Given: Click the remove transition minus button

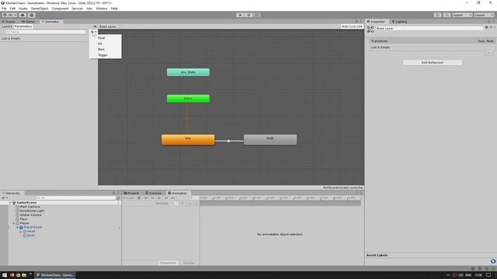Looking at the screenshot, I should 489,53.
